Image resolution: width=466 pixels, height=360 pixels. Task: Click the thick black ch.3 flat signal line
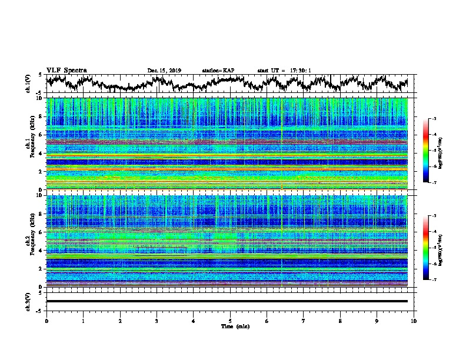(227, 301)
